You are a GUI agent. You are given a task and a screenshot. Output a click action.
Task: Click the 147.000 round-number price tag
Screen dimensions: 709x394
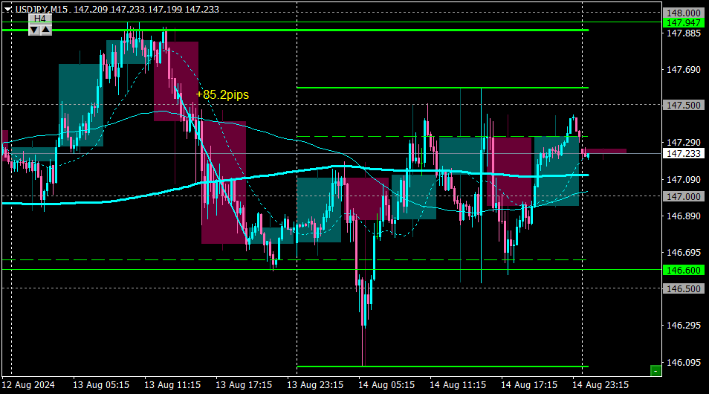684,196
